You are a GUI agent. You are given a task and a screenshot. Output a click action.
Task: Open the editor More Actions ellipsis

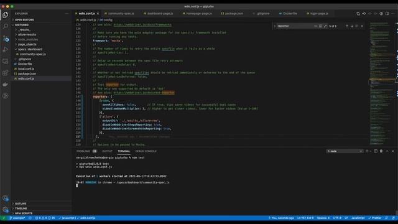(x=392, y=14)
